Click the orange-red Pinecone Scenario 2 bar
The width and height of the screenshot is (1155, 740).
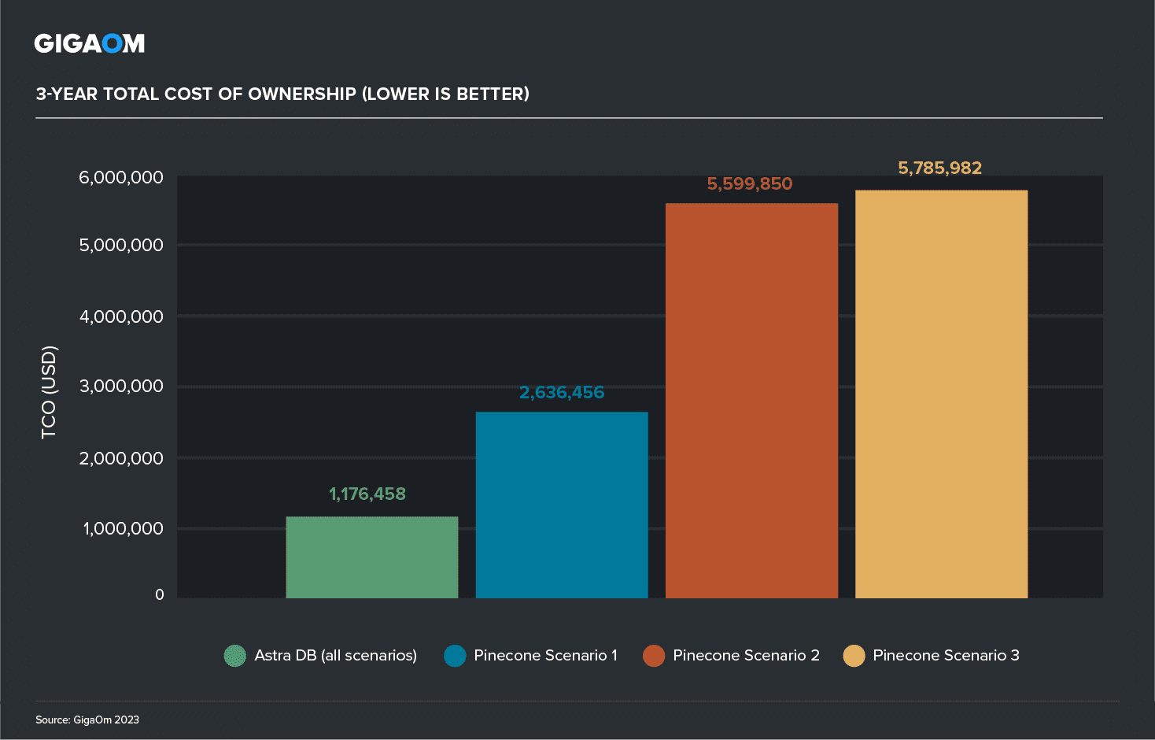tap(751, 401)
